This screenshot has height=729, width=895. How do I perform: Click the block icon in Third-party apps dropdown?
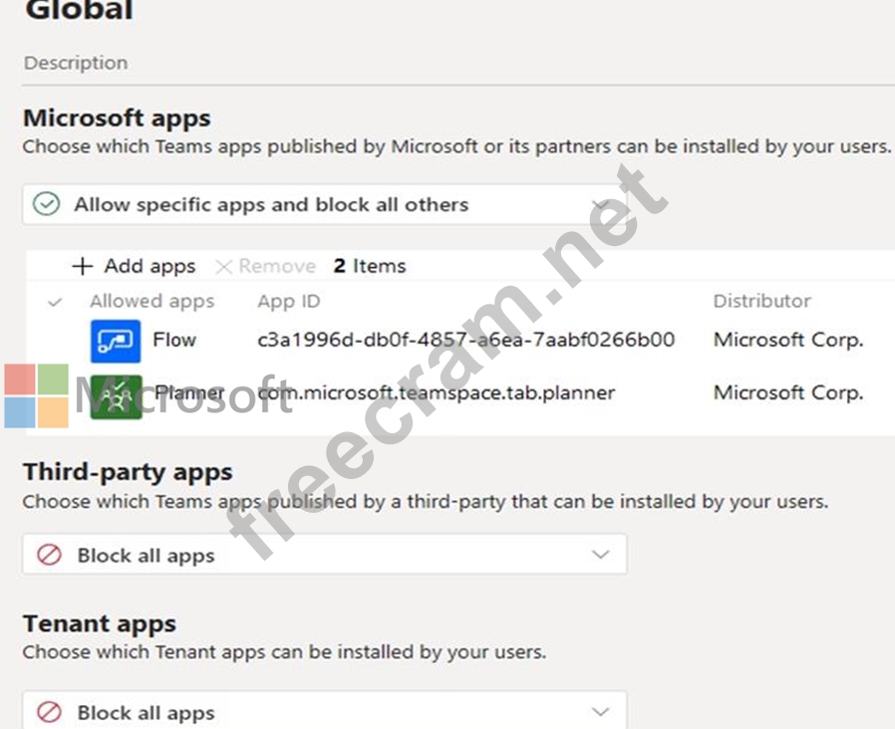pos(49,555)
